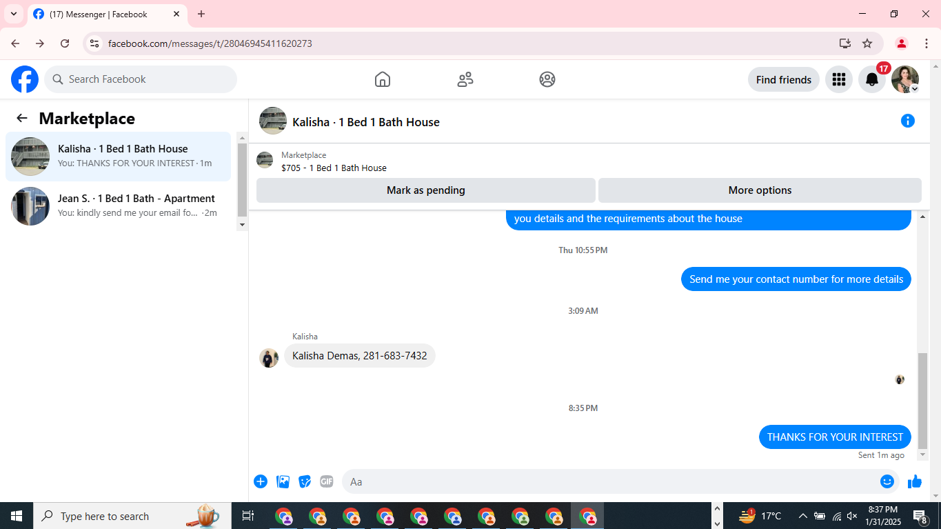This screenshot has width=941, height=529.
Task: Go forward with the browser forward arrow
Action: pyautogui.click(x=40, y=43)
